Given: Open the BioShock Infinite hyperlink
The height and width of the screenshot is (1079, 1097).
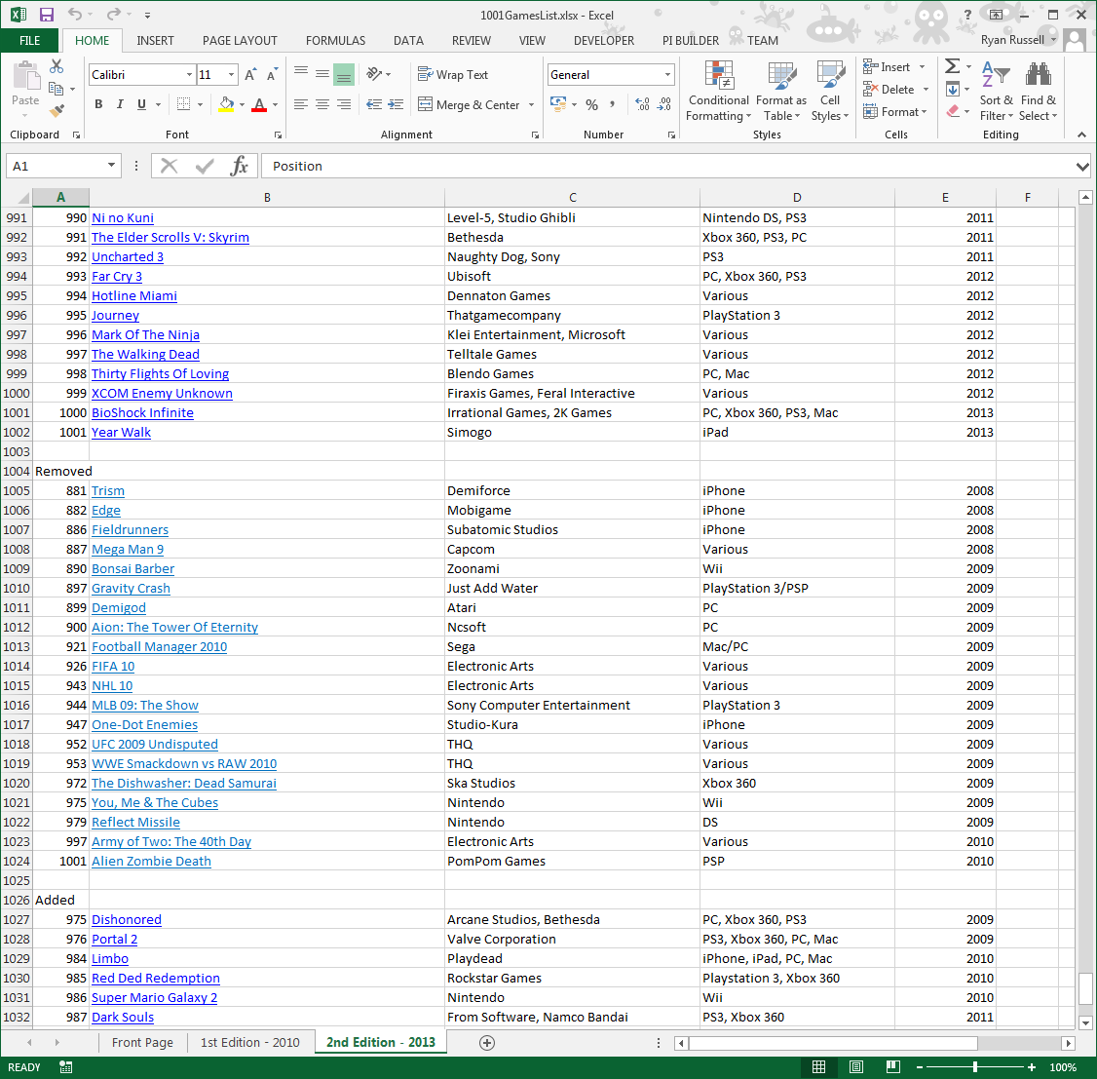Looking at the screenshot, I should (x=142, y=413).
